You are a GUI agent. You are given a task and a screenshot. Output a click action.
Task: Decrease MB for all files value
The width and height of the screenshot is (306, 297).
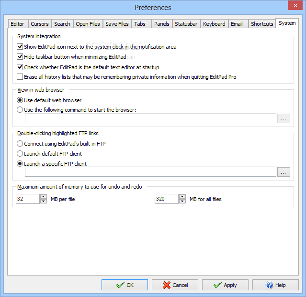[182, 201]
